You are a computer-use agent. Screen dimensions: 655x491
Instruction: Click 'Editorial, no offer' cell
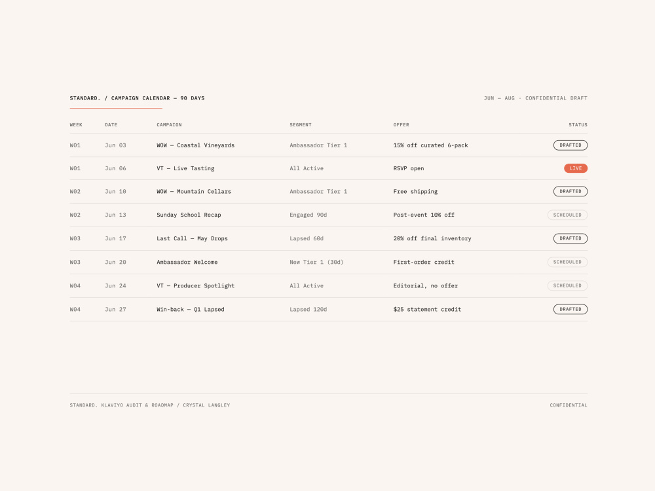click(426, 286)
